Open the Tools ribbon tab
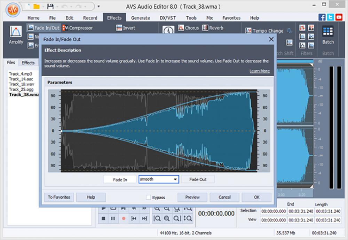The height and width of the screenshot is (240, 348). click(x=191, y=18)
